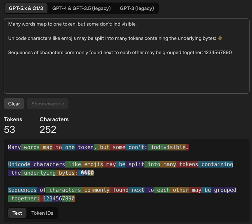The width and height of the screenshot is (252, 224).
Task: Click the highlighted token 'token' on first line
Action: tap(84, 147)
